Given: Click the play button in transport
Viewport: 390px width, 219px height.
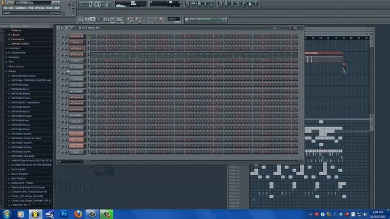Looking at the screenshot, I should 87,19.
